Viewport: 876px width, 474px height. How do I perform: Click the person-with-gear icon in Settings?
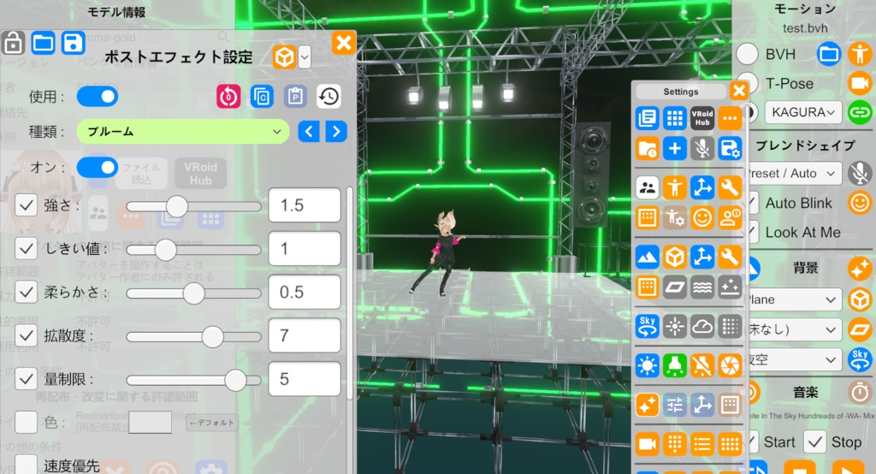pos(675,217)
